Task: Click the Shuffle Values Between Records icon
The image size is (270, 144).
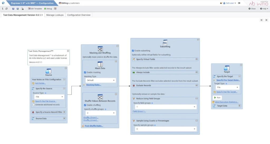Action: [x=100, y=97]
